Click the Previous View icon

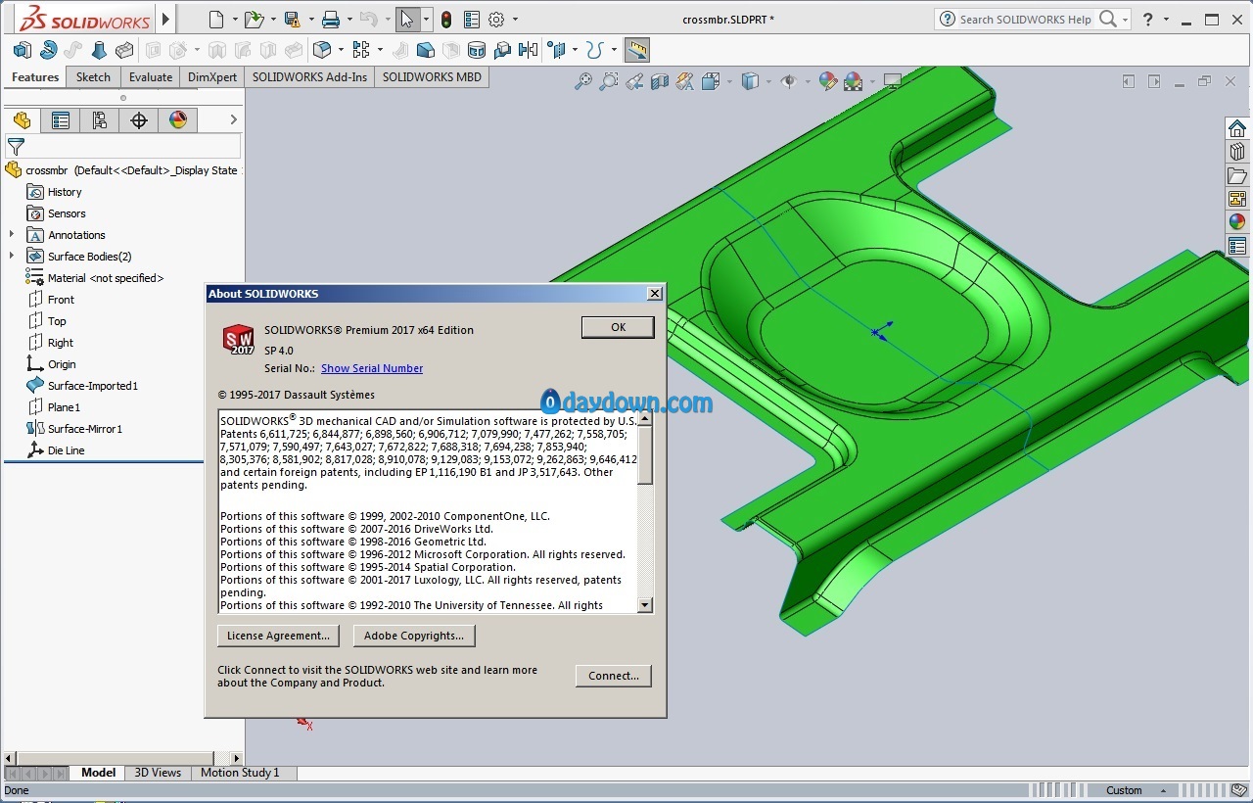634,82
